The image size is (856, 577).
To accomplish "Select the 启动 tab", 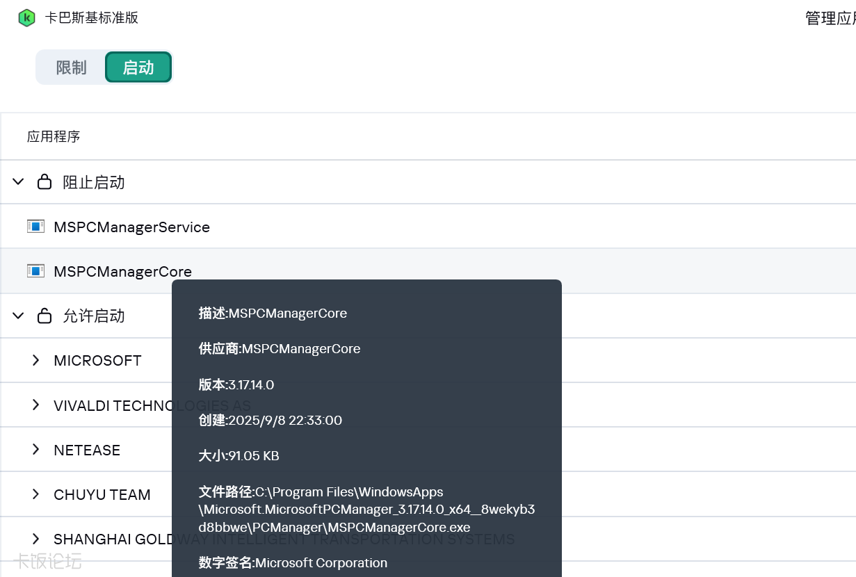I will pyautogui.click(x=138, y=67).
